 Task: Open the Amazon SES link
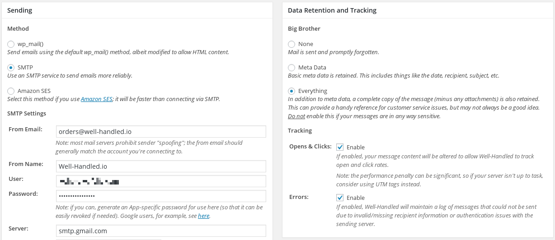click(x=97, y=99)
